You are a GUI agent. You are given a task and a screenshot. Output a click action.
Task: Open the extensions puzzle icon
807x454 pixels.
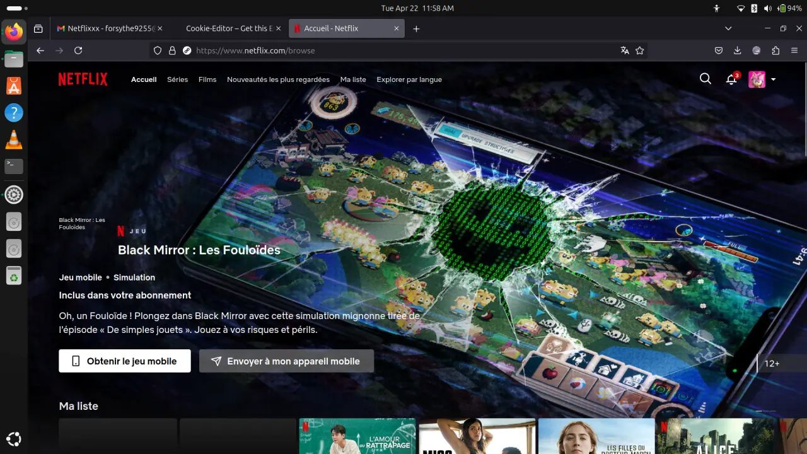(x=775, y=50)
